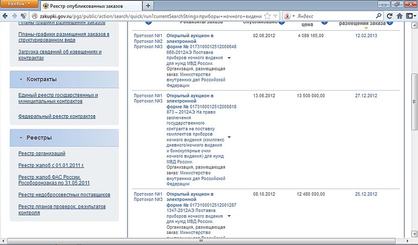This screenshot has width=418, height=245.
Task: Select price 13 500 000,00
Action: pos(311,96)
